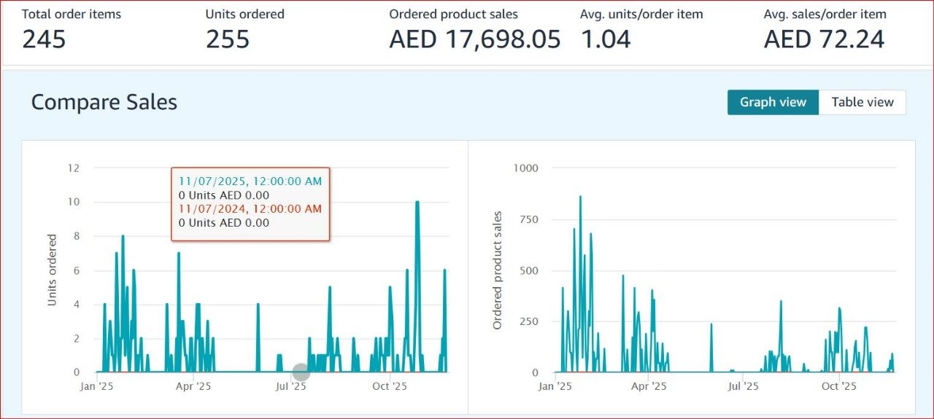Click the gray hover marker on the units chart
The height and width of the screenshot is (419, 934).
[x=301, y=372]
